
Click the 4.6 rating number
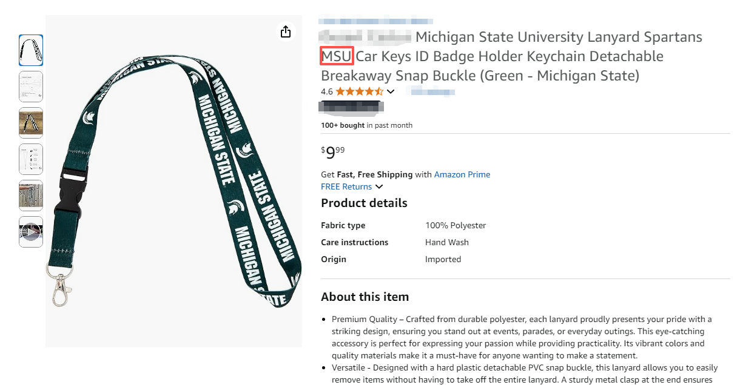click(x=326, y=91)
